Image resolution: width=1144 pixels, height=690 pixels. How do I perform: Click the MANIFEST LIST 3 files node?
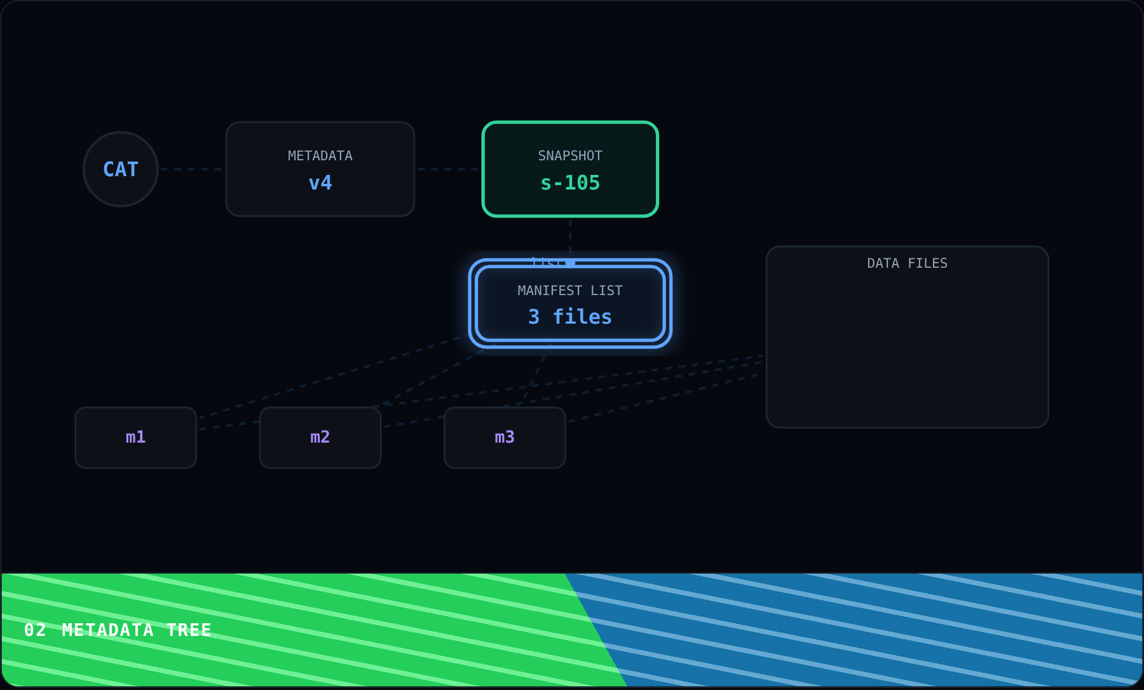coord(570,303)
